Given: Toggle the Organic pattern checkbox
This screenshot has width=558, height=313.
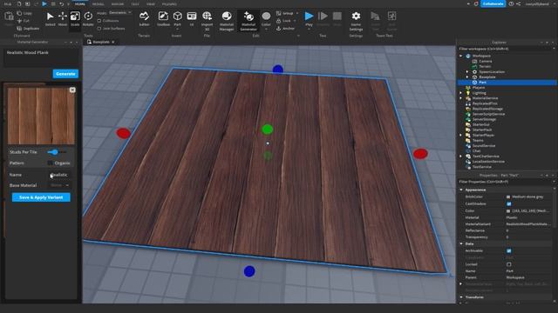Looking at the screenshot, I should pos(51,163).
